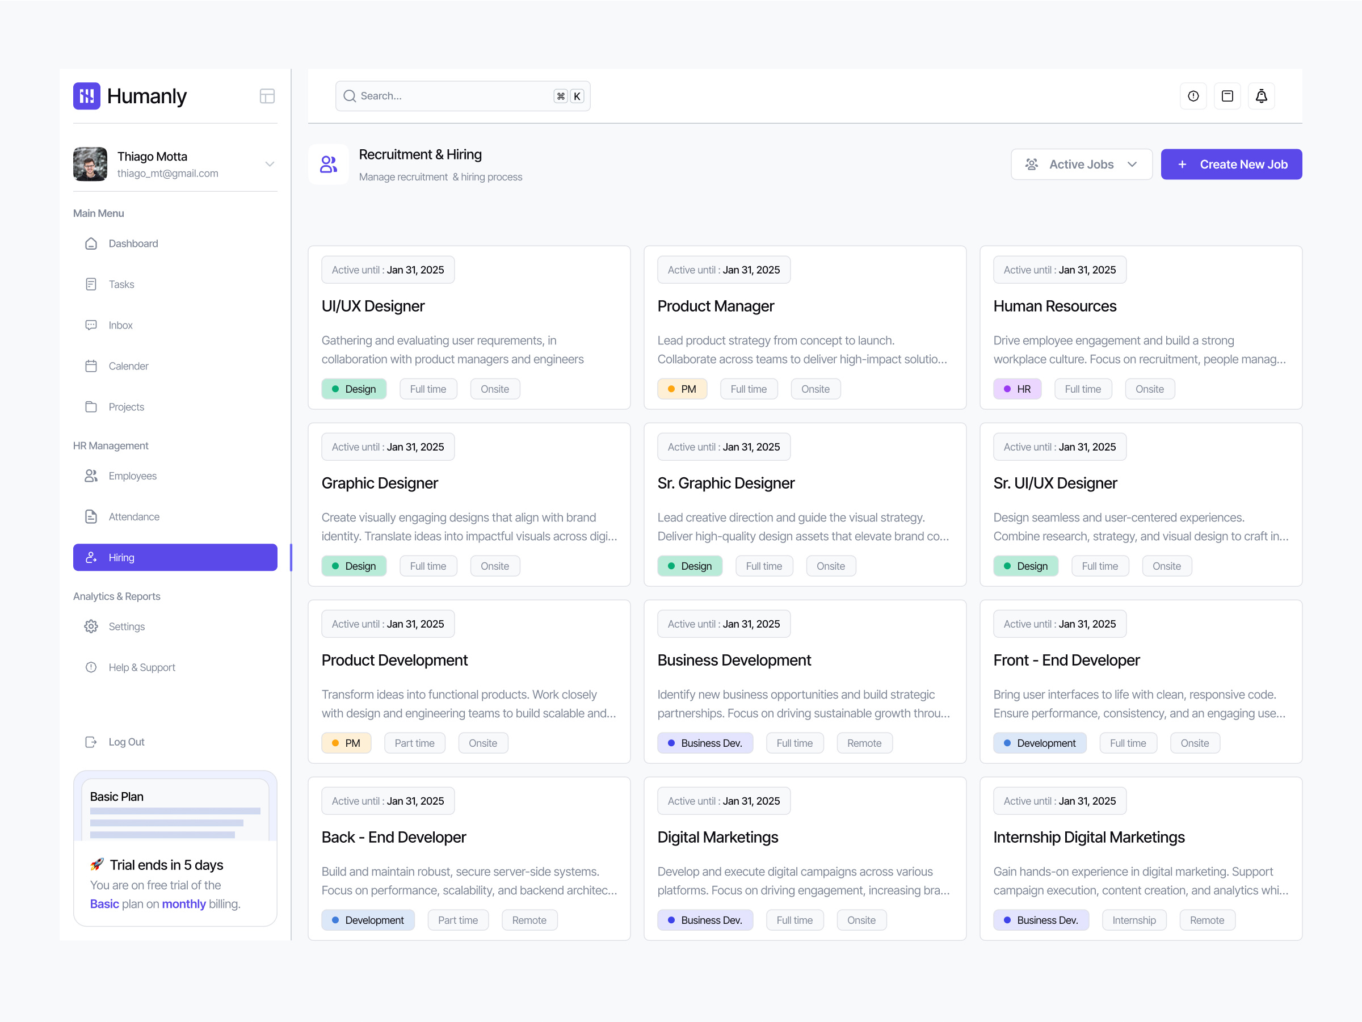This screenshot has height=1022, width=1362.
Task: Open the Dashboard menu item
Action: coord(133,244)
